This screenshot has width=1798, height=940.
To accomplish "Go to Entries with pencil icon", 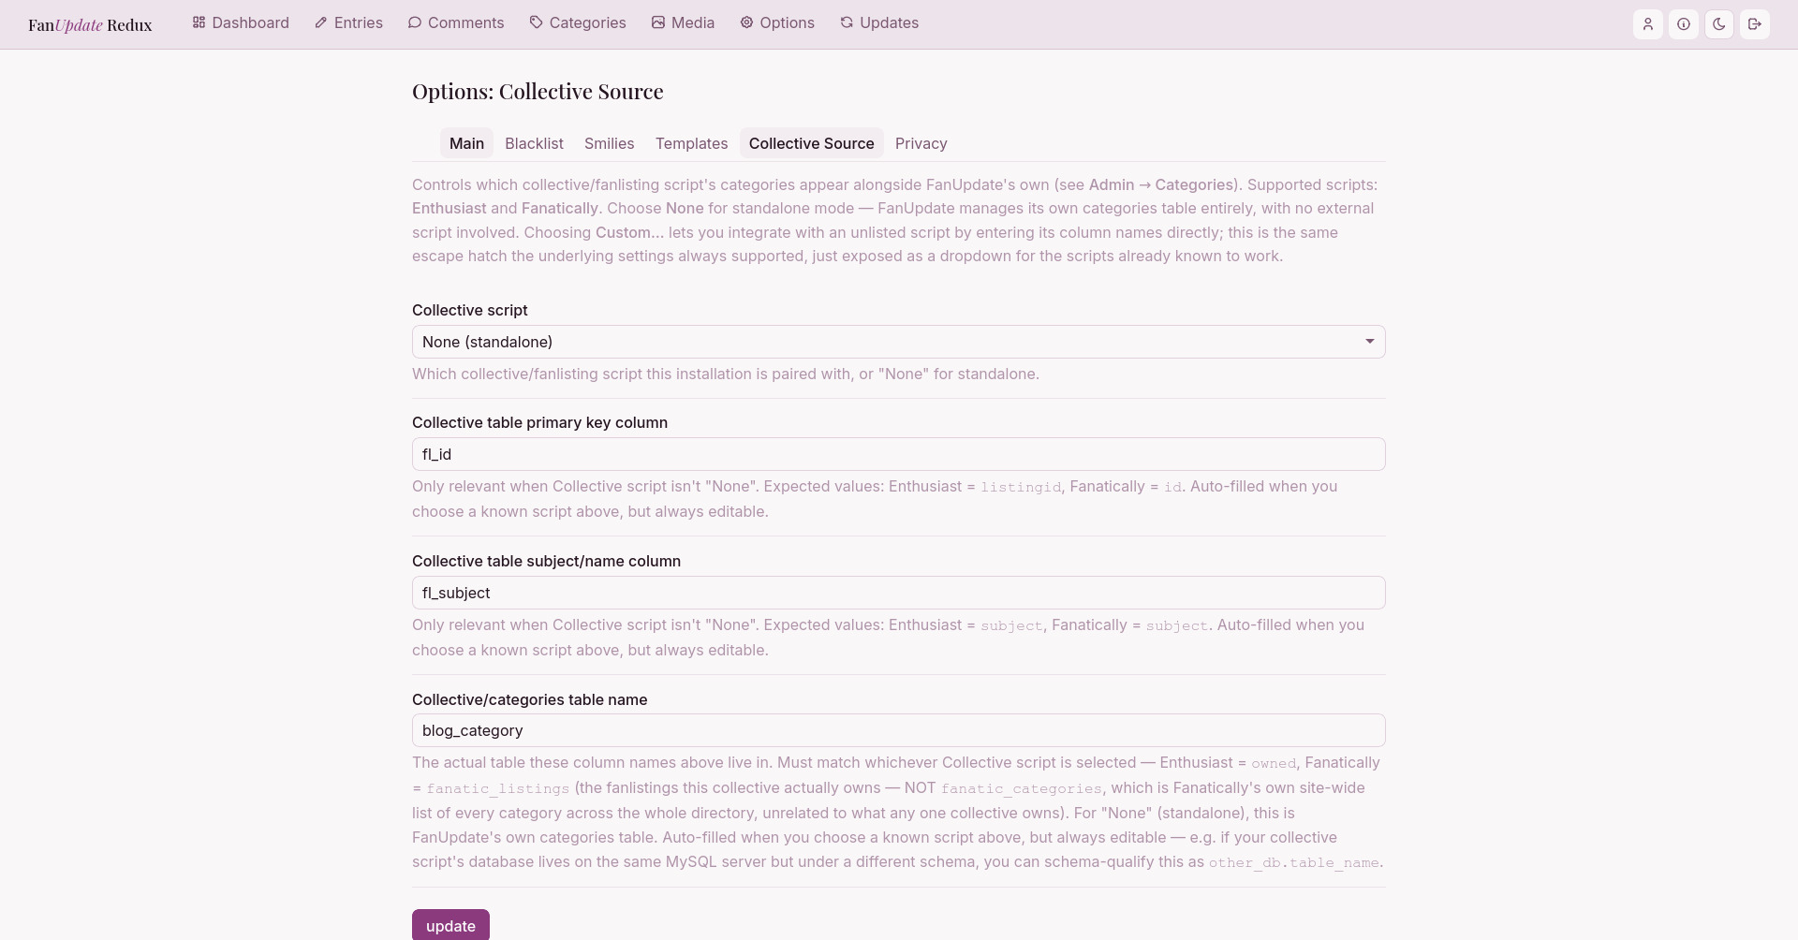I will 349,22.
